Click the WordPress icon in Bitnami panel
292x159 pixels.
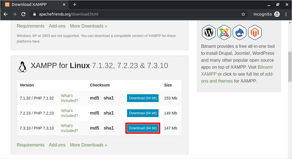pyautogui.click(x=209, y=33)
